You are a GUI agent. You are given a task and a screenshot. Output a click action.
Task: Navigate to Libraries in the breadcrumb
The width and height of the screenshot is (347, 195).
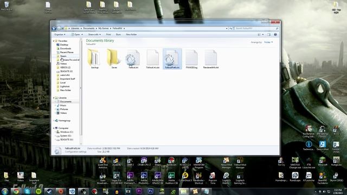tap(75, 28)
